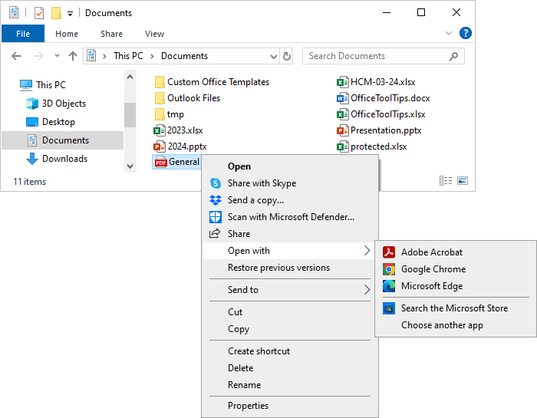The height and width of the screenshot is (418, 537).
Task: Click the chevron after This PC in path
Action: pos(152,56)
